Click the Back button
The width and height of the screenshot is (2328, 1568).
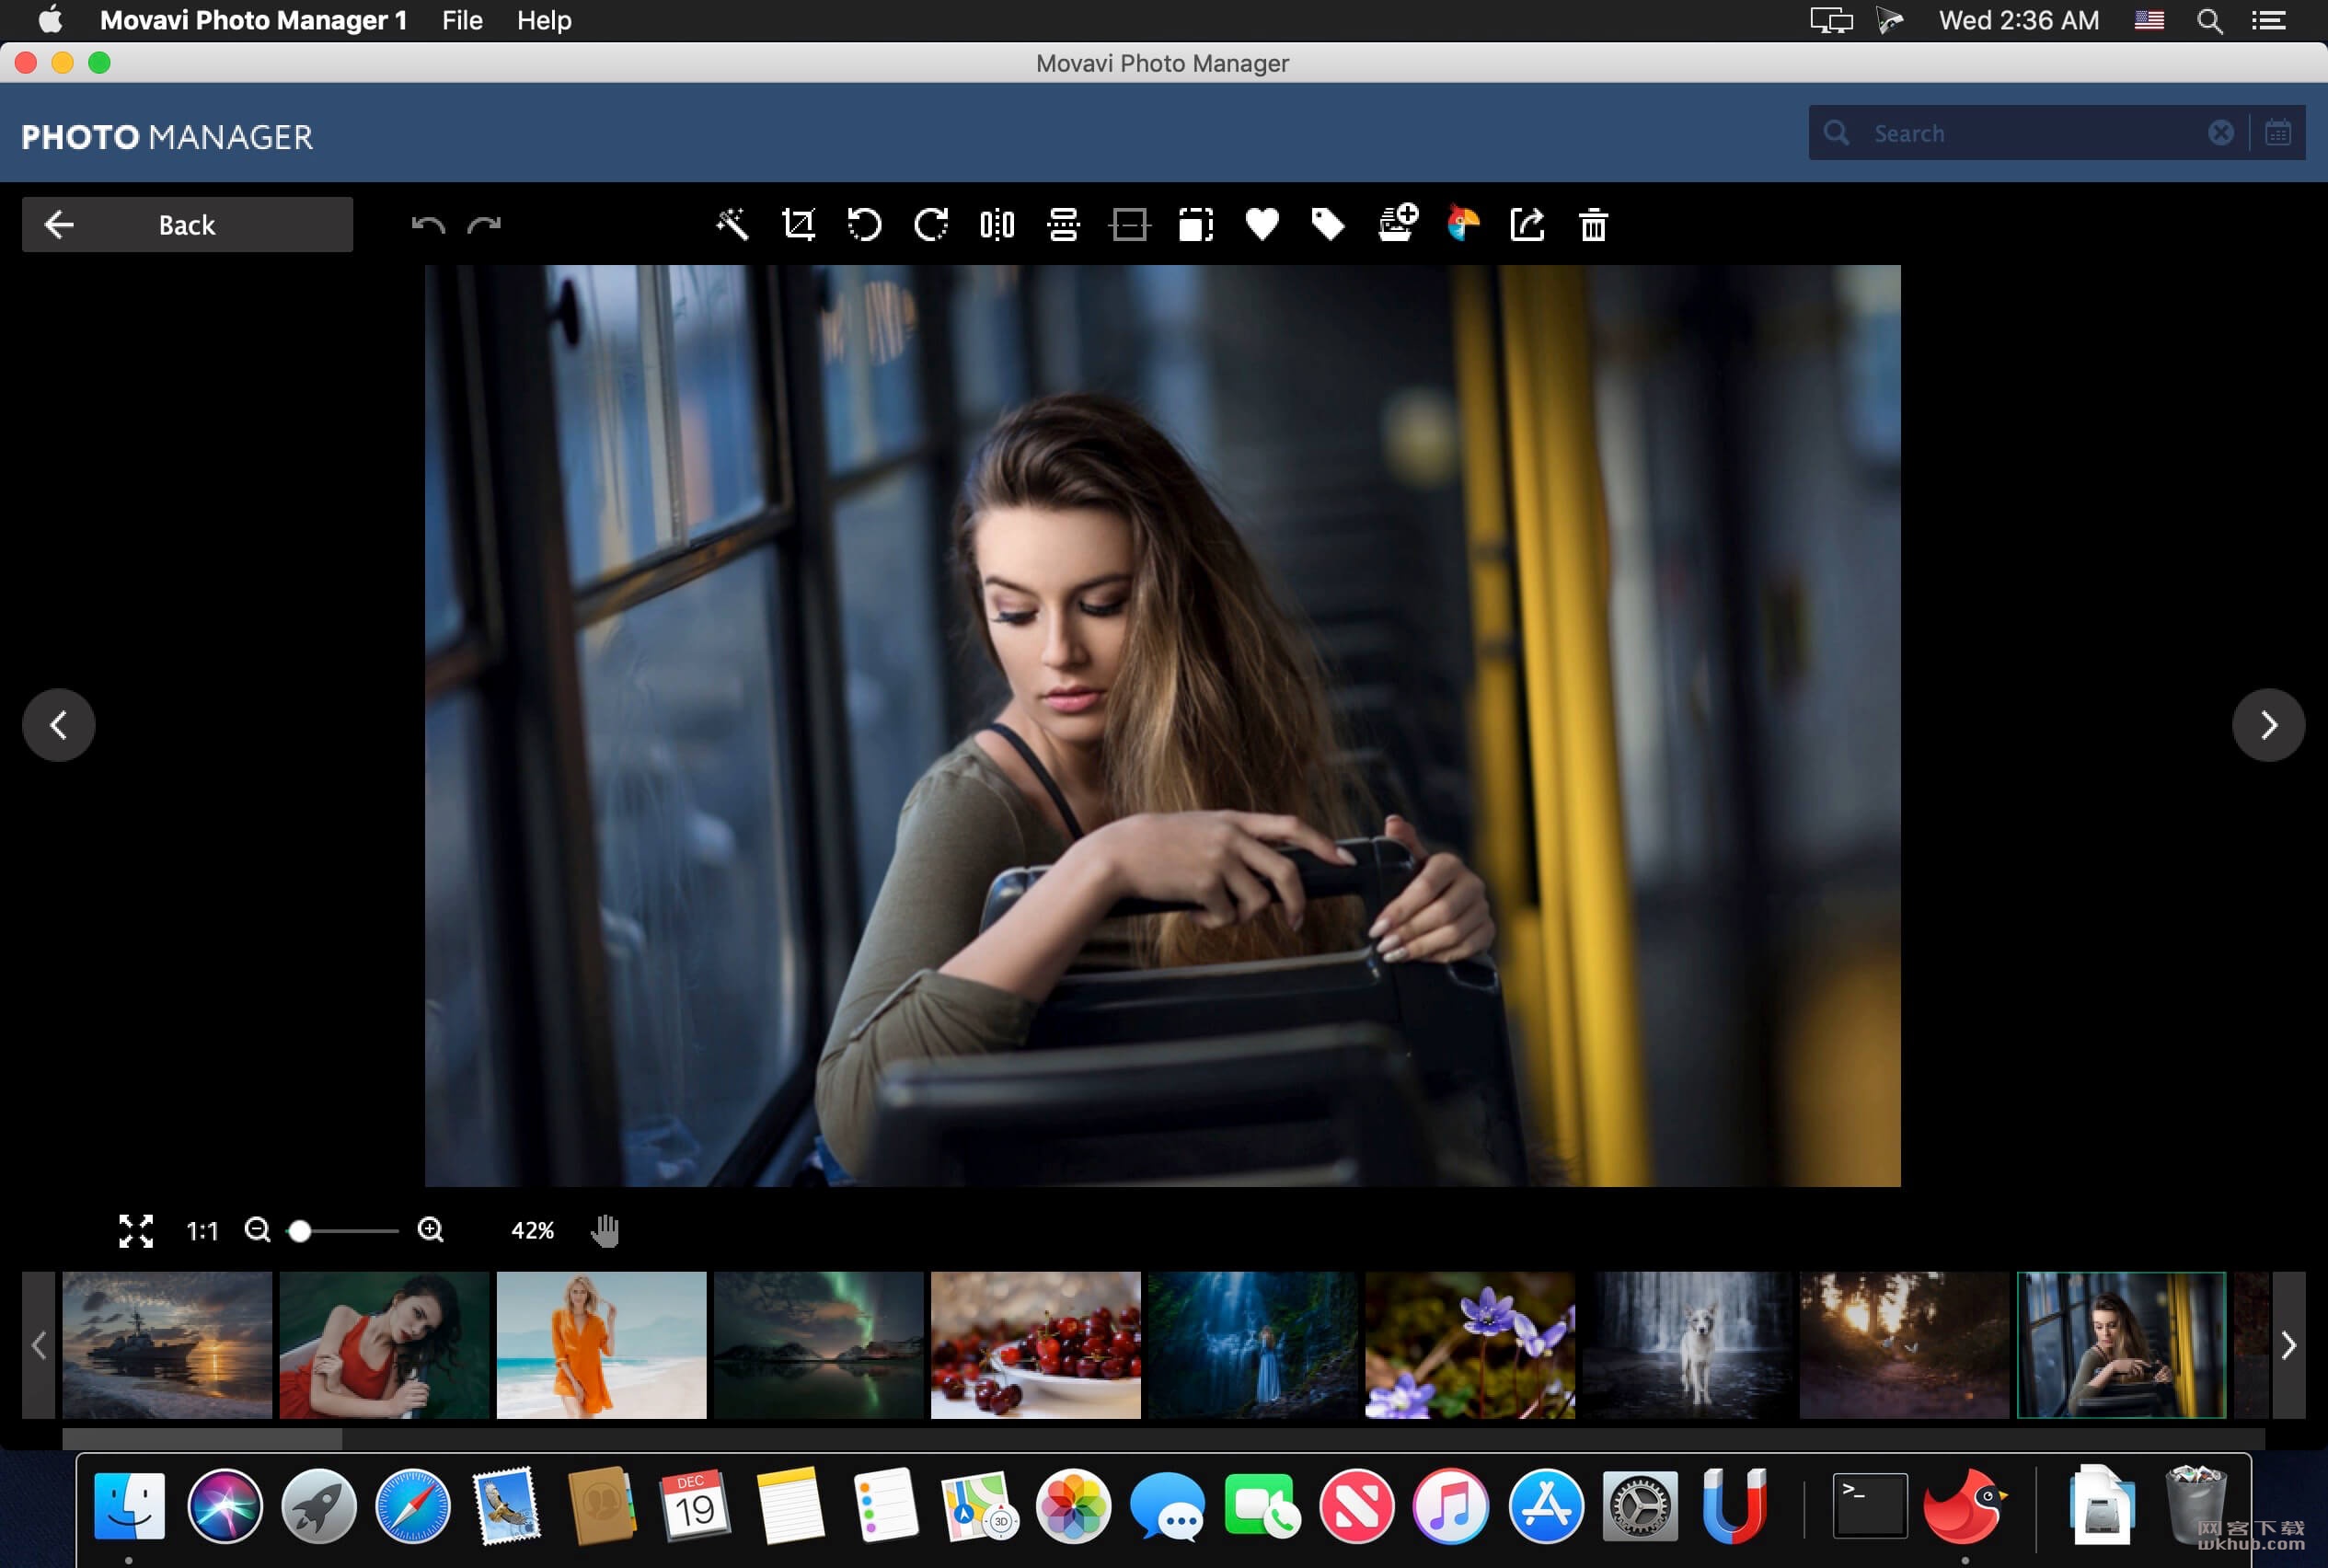coord(187,224)
